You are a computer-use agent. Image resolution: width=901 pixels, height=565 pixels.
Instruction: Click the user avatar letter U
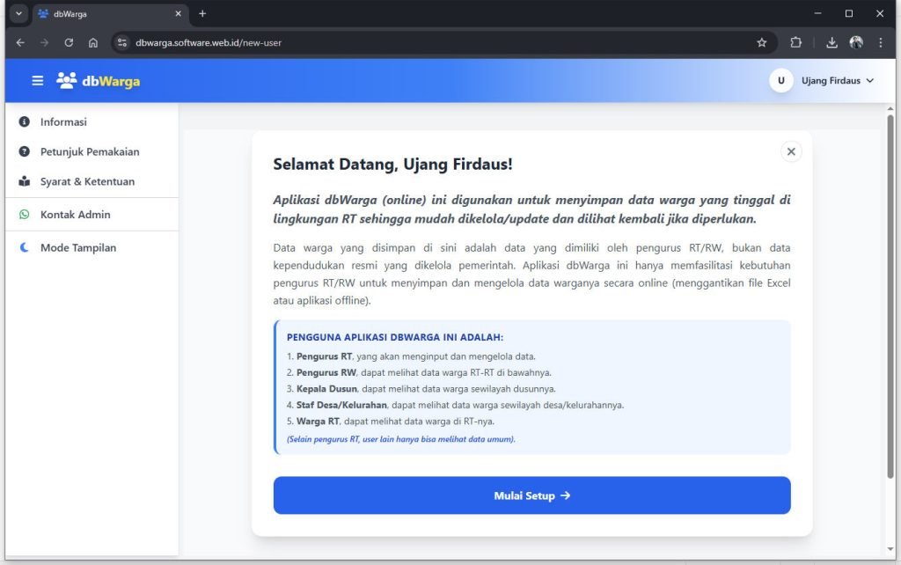coord(780,81)
